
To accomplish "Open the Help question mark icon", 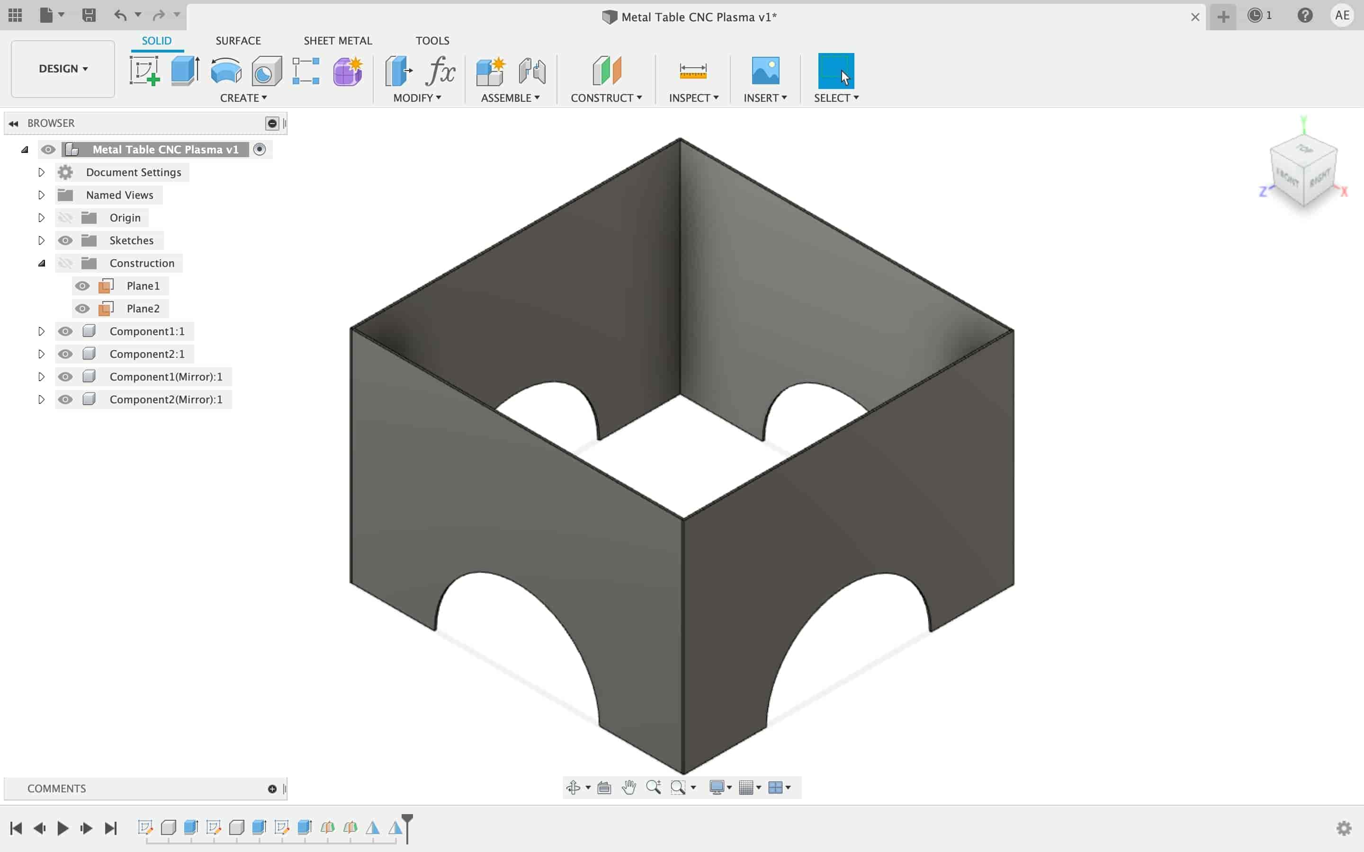I will click(1305, 15).
